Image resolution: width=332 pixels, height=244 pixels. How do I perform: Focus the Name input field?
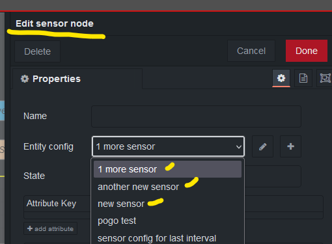[x=196, y=116]
